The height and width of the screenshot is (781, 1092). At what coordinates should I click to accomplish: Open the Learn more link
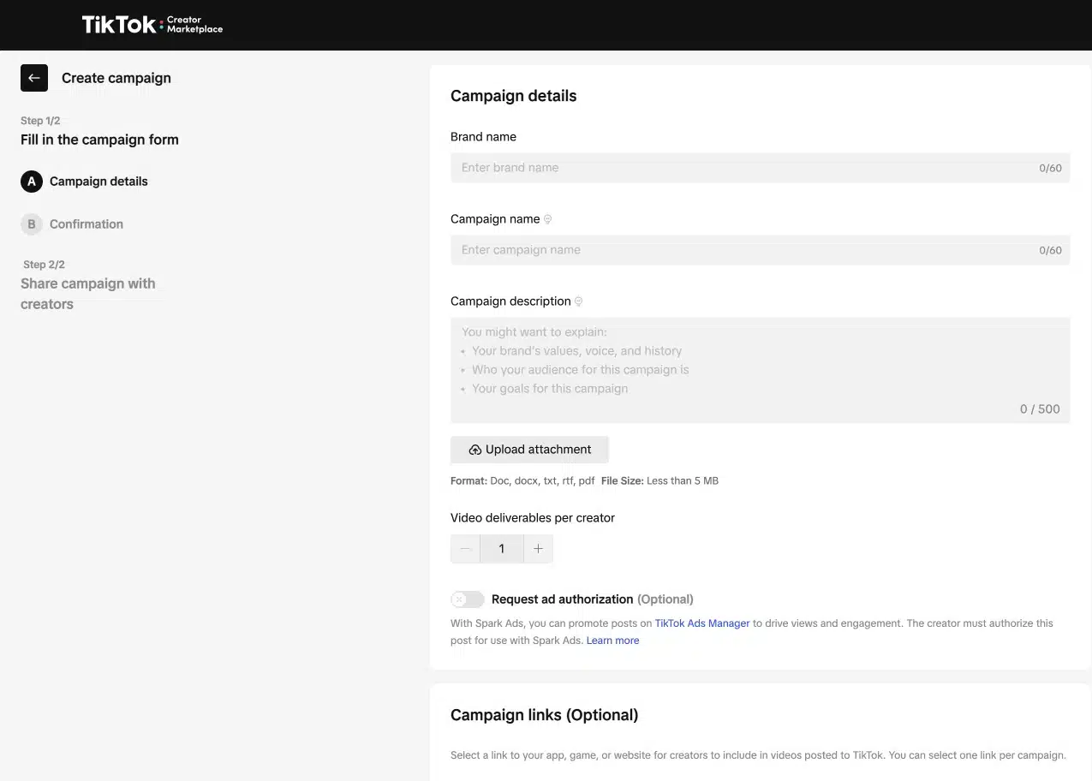(612, 641)
